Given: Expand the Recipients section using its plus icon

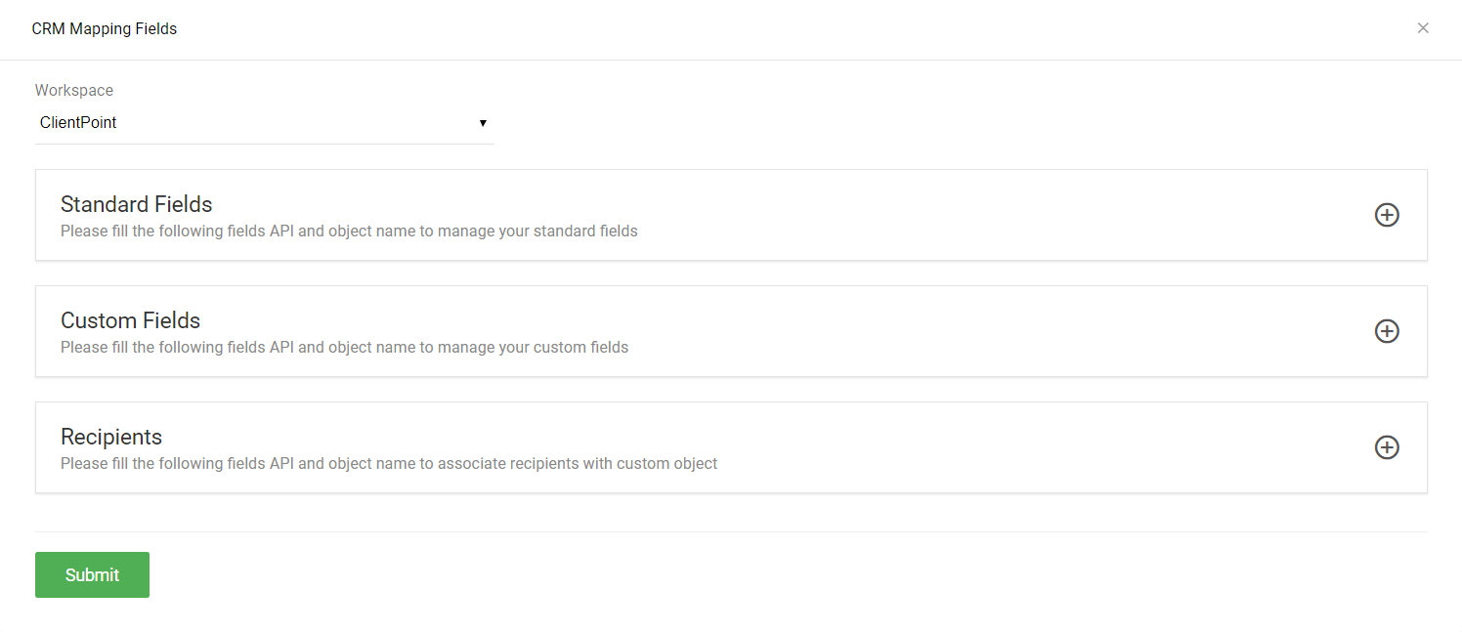Looking at the screenshot, I should [x=1387, y=447].
